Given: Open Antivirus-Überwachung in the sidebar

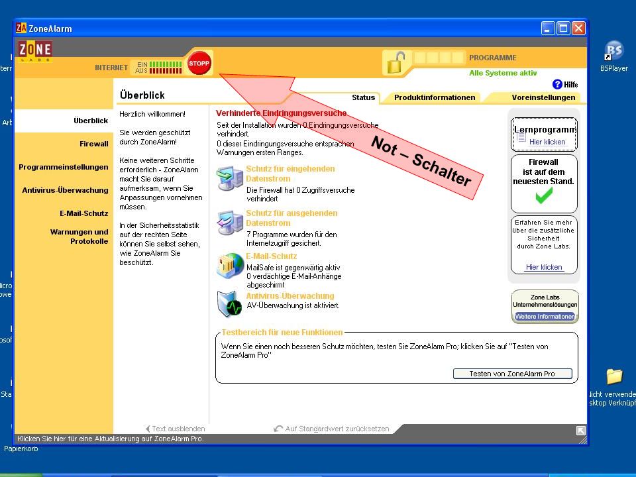Looking at the screenshot, I should [65, 190].
